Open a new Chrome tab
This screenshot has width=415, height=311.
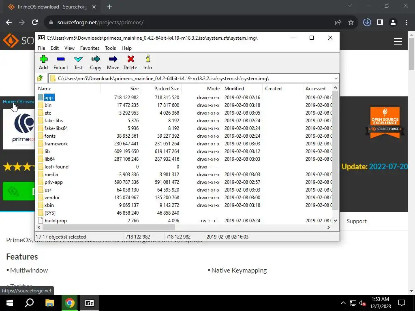(109, 7)
